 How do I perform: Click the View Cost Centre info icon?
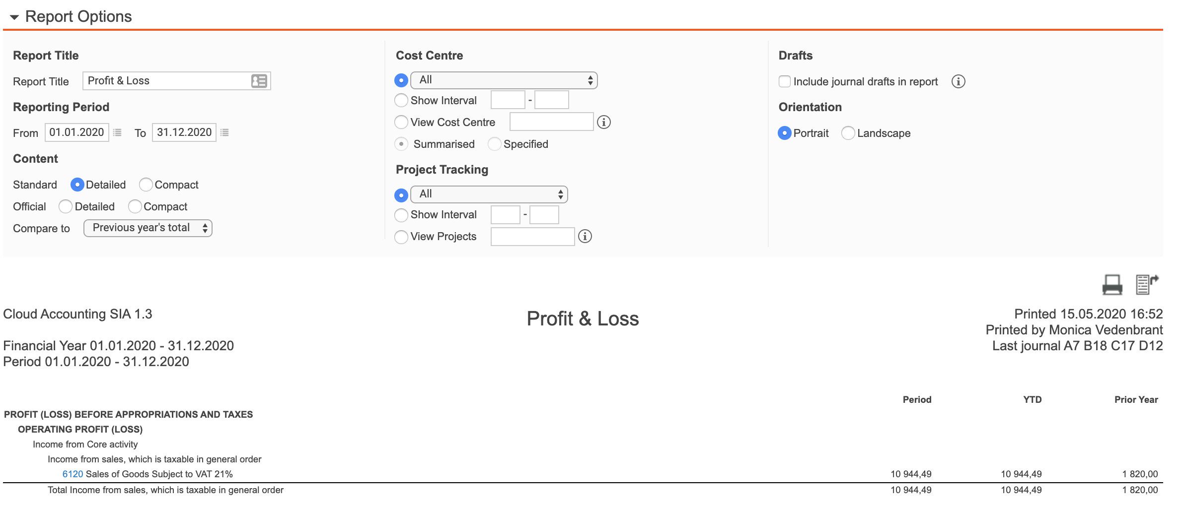[x=603, y=122]
